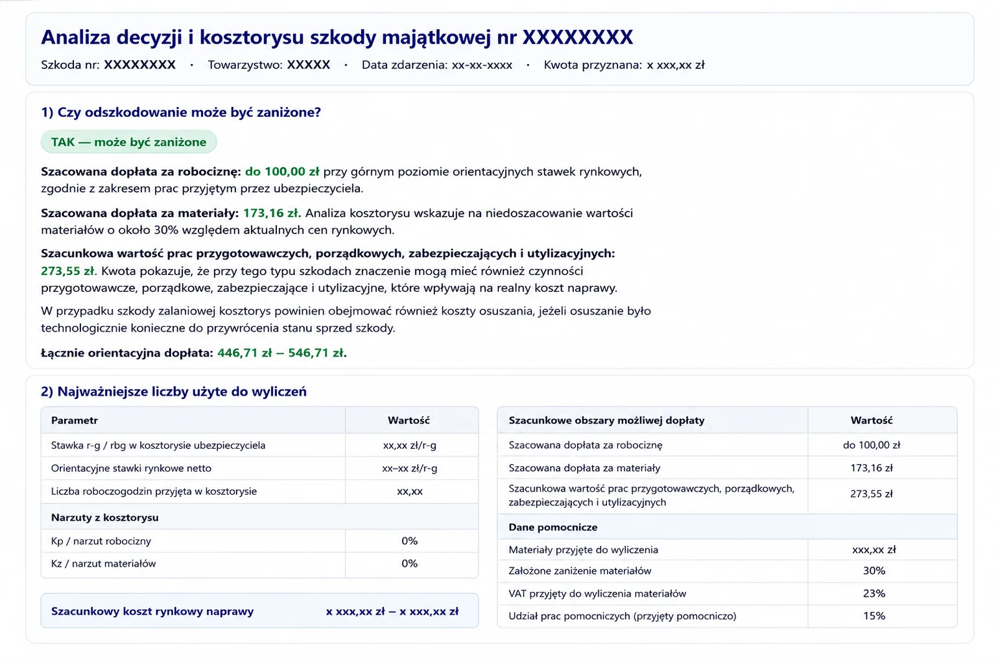Click section row 'Dane pomocnicze'
The width and height of the screenshot is (996, 664).
click(727, 527)
